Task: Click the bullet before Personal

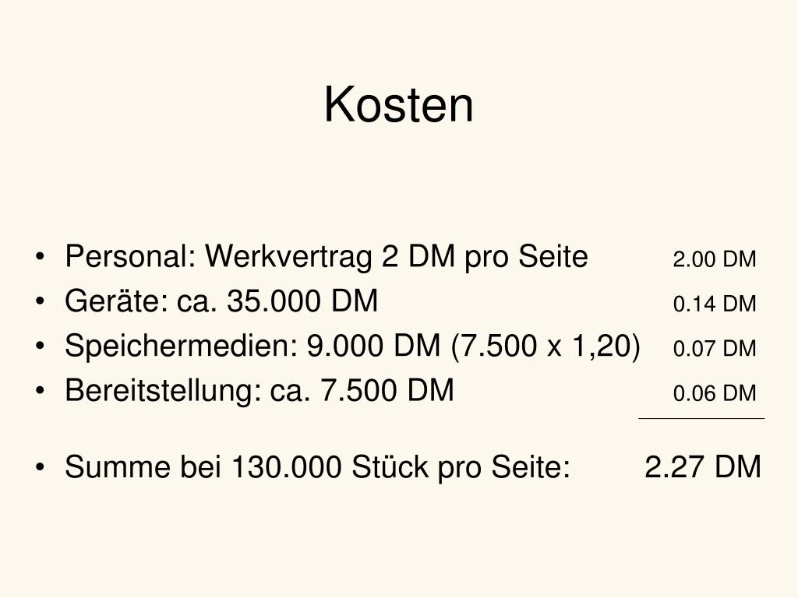Action: [x=41, y=256]
